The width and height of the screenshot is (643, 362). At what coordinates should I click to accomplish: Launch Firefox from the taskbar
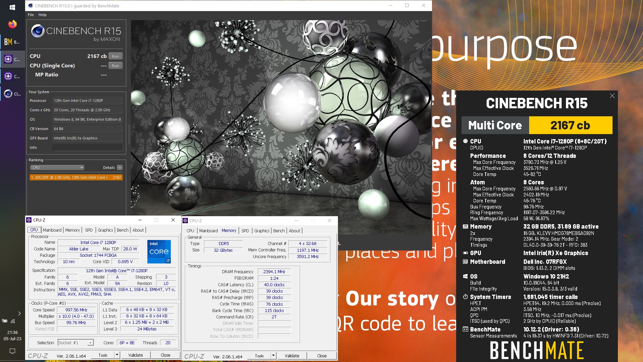pyautogui.click(x=12, y=24)
